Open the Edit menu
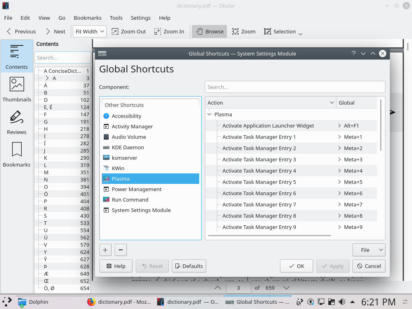 click(x=25, y=18)
